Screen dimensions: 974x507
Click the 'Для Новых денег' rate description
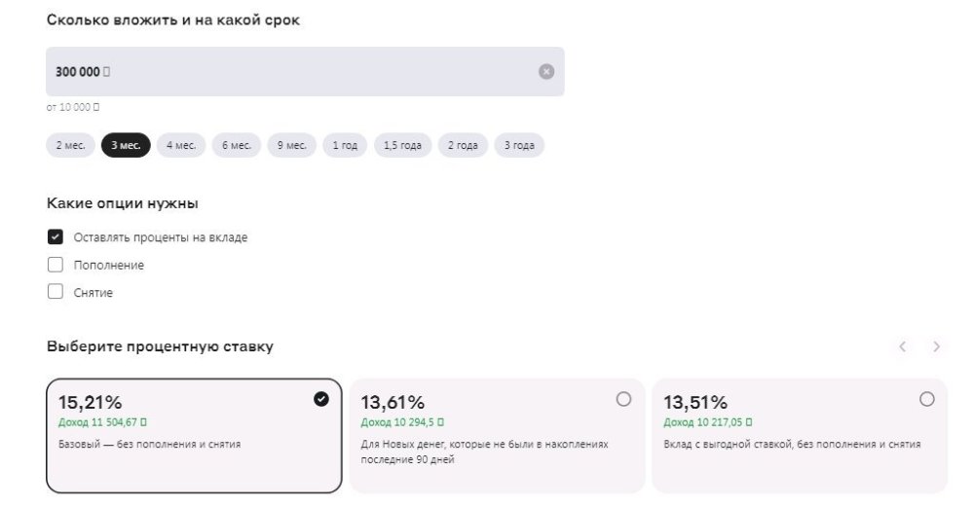pos(484,452)
